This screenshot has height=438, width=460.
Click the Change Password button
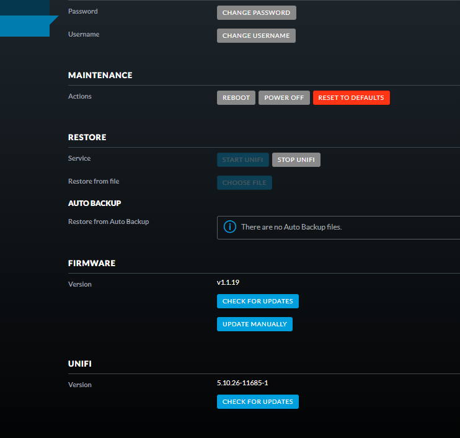click(257, 12)
